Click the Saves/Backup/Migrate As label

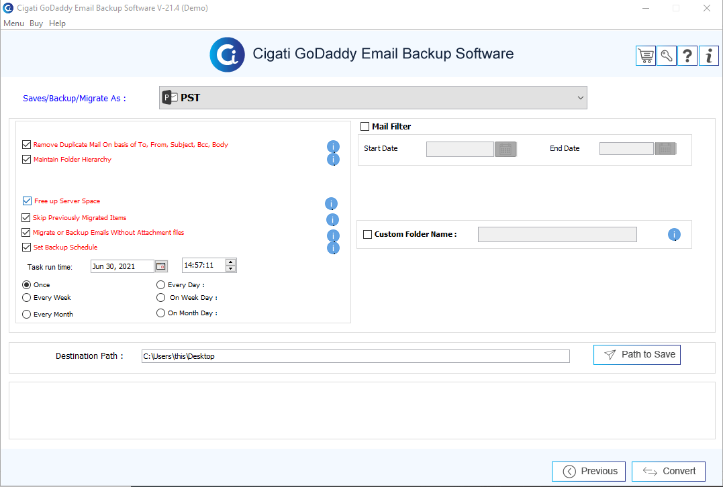click(x=75, y=98)
